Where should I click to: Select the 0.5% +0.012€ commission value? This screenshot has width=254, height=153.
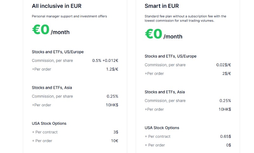(x=105, y=61)
